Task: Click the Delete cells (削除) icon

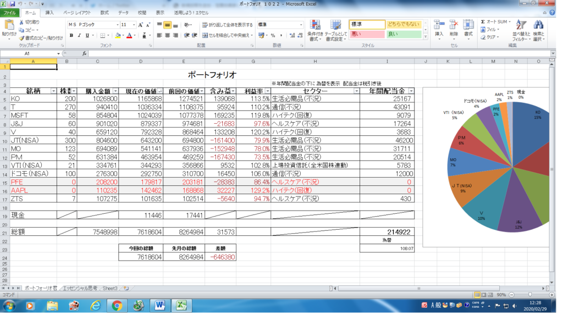Action: tap(454, 25)
